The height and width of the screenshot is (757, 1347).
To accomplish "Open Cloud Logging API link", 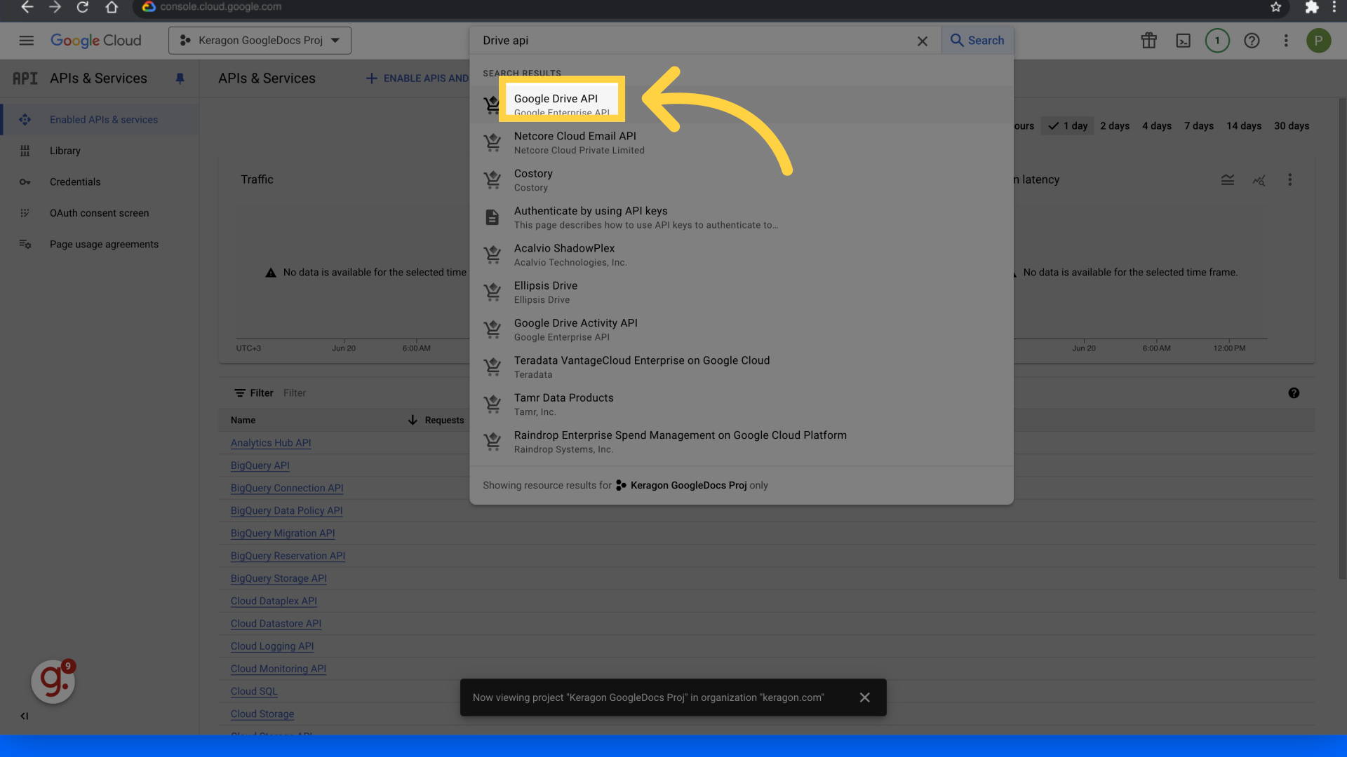I will coord(272,646).
